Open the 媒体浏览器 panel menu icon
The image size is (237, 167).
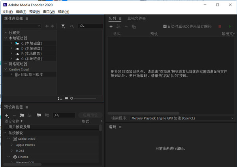click(27, 19)
